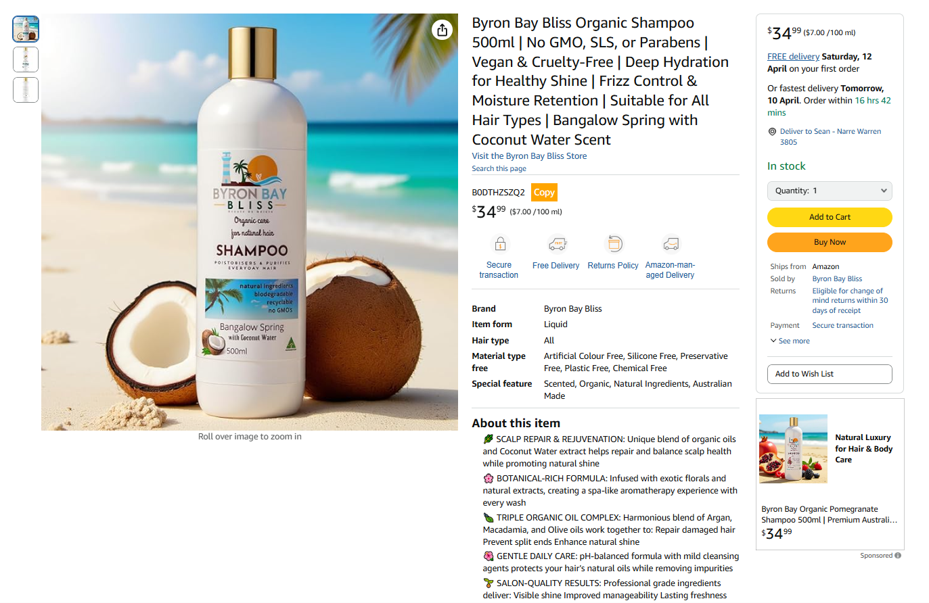Viewport: 929px width, 603px height.
Task: Click the Sponsored info icon
Action: click(898, 556)
